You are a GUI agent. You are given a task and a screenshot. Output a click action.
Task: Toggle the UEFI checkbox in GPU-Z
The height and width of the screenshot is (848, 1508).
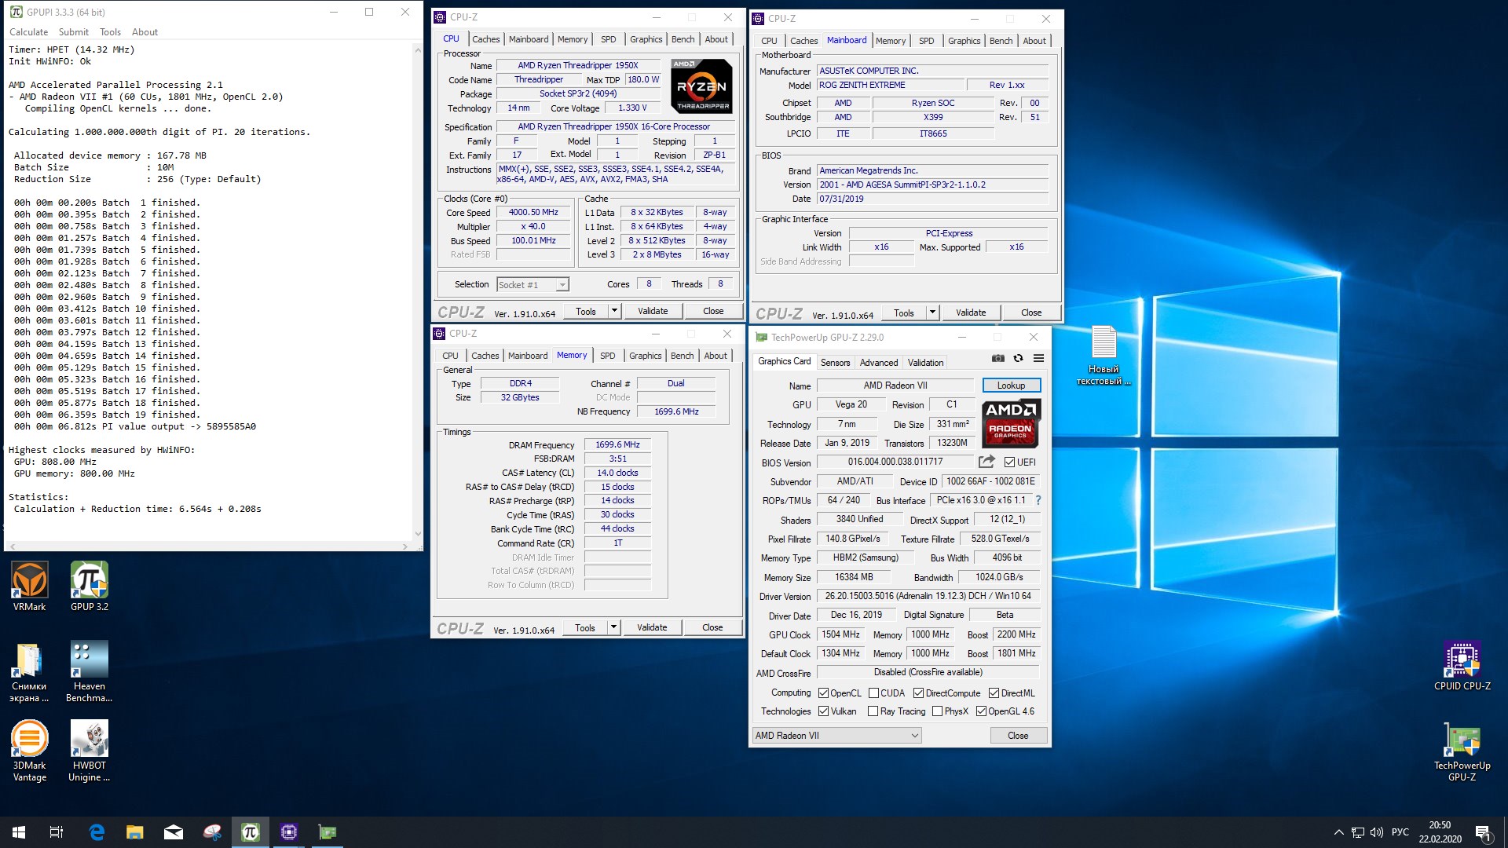1009,462
